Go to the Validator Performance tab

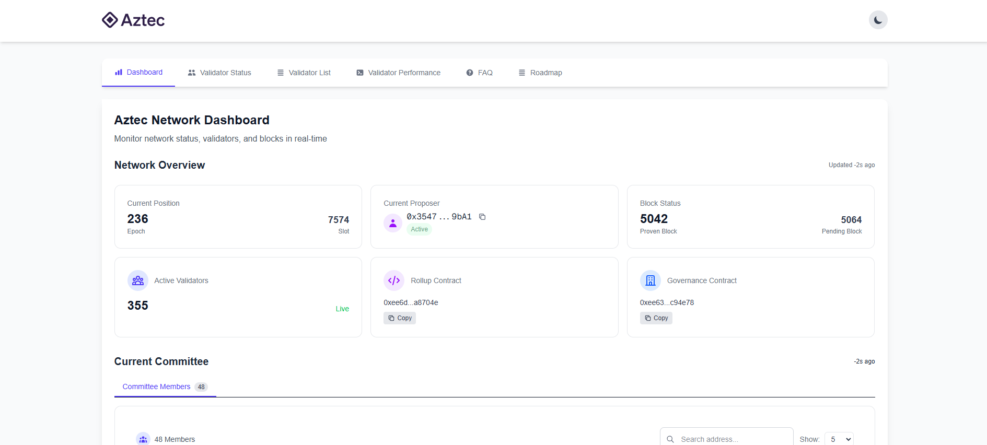pyautogui.click(x=398, y=73)
